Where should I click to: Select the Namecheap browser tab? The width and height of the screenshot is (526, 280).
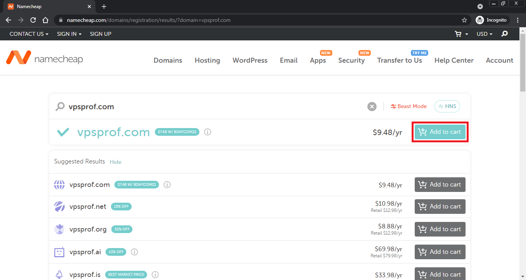click(x=50, y=7)
